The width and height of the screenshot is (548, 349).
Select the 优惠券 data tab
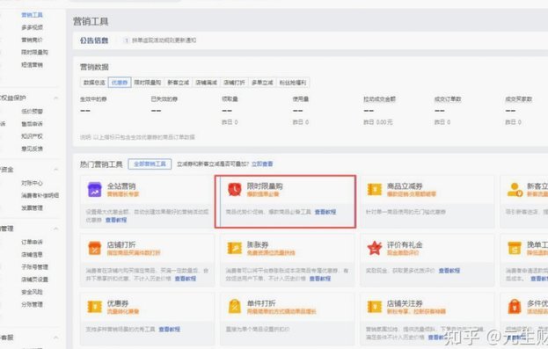pos(120,83)
